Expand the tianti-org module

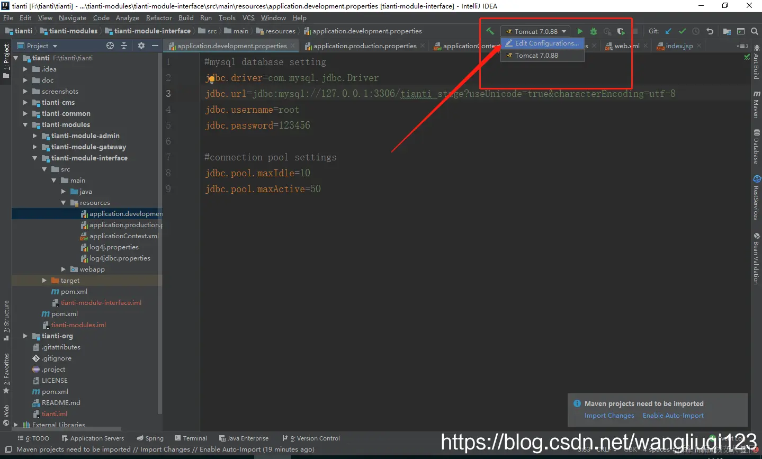25,336
